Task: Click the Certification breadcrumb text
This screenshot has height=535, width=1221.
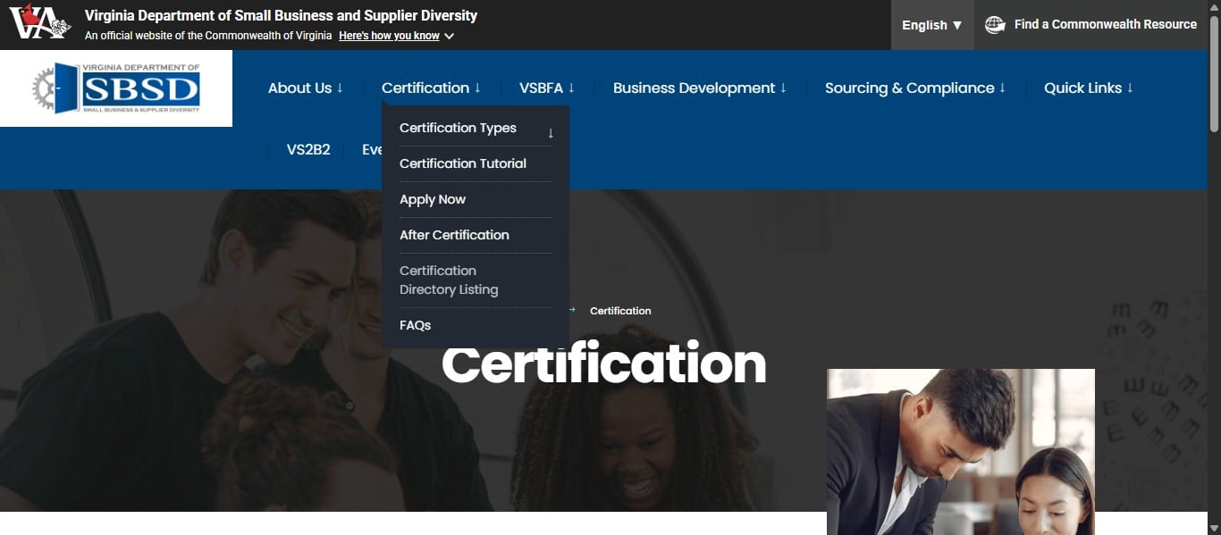Action: 620,311
